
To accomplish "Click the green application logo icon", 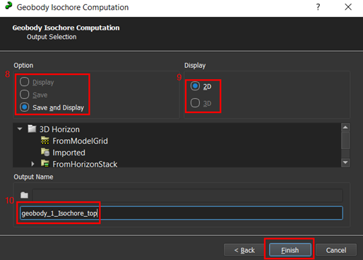I will (x=8, y=6).
